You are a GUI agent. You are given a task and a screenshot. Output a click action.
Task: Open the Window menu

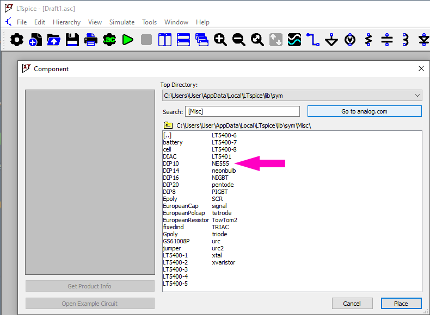(176, 22)
